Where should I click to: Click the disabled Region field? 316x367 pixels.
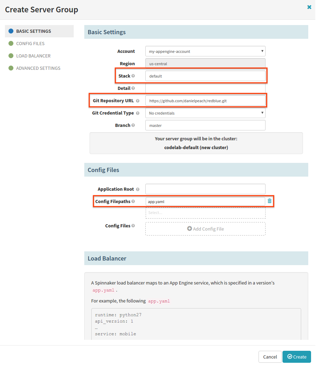(x=205, y=63)
